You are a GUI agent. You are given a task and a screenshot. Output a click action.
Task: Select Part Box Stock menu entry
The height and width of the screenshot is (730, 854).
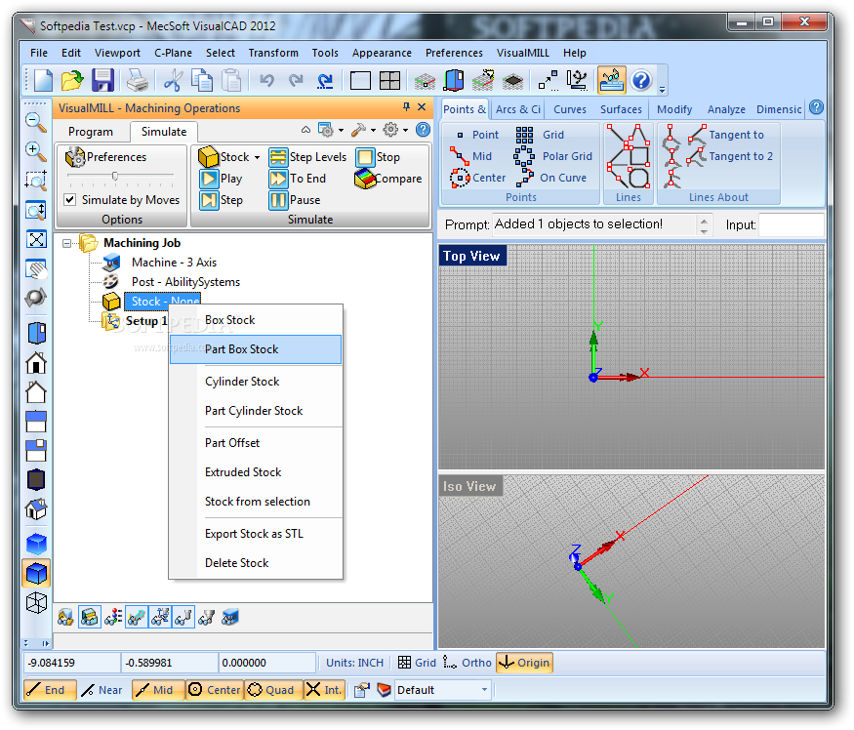[256, 349]
